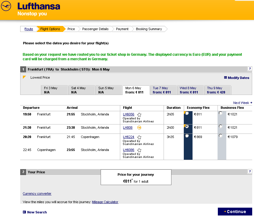Click Star Alliance icon next to LH6086
The image size is (254, 217).
pyautogui.click(x=139, y=150)
